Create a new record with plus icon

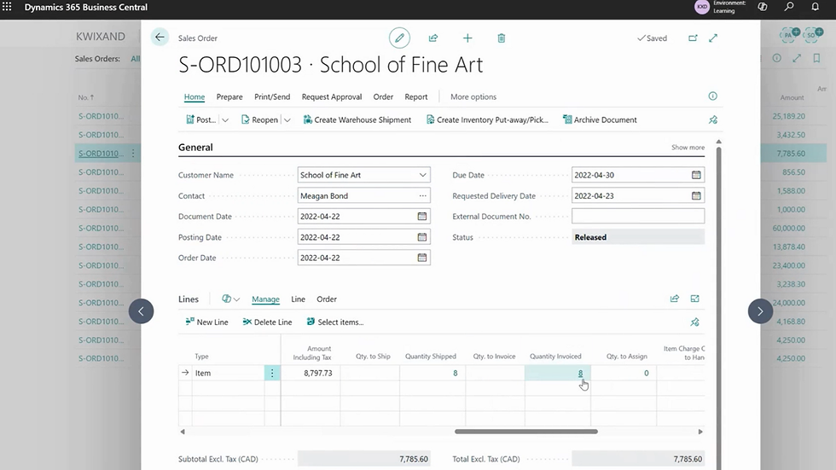(467, 38)
